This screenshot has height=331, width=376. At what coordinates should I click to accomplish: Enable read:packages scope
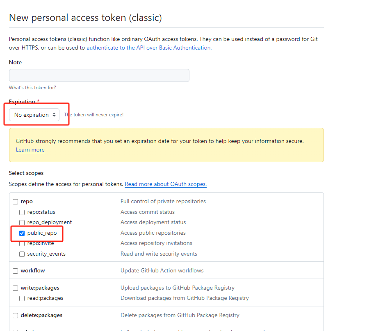tap(22, 298)
